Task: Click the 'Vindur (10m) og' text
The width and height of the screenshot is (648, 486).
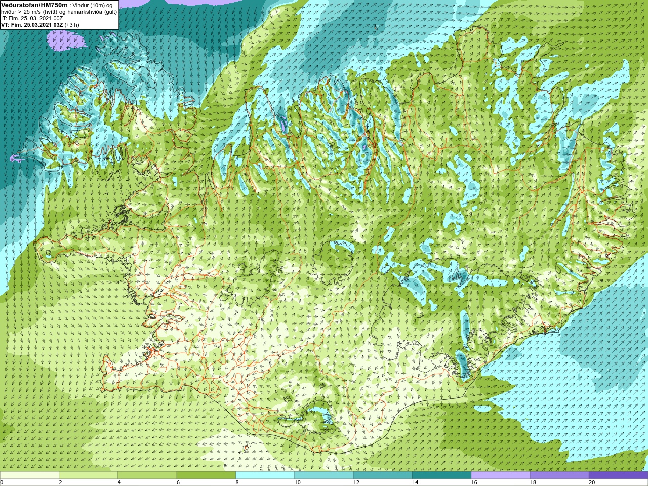Action: pyautogui.click(x=93, y=5)
